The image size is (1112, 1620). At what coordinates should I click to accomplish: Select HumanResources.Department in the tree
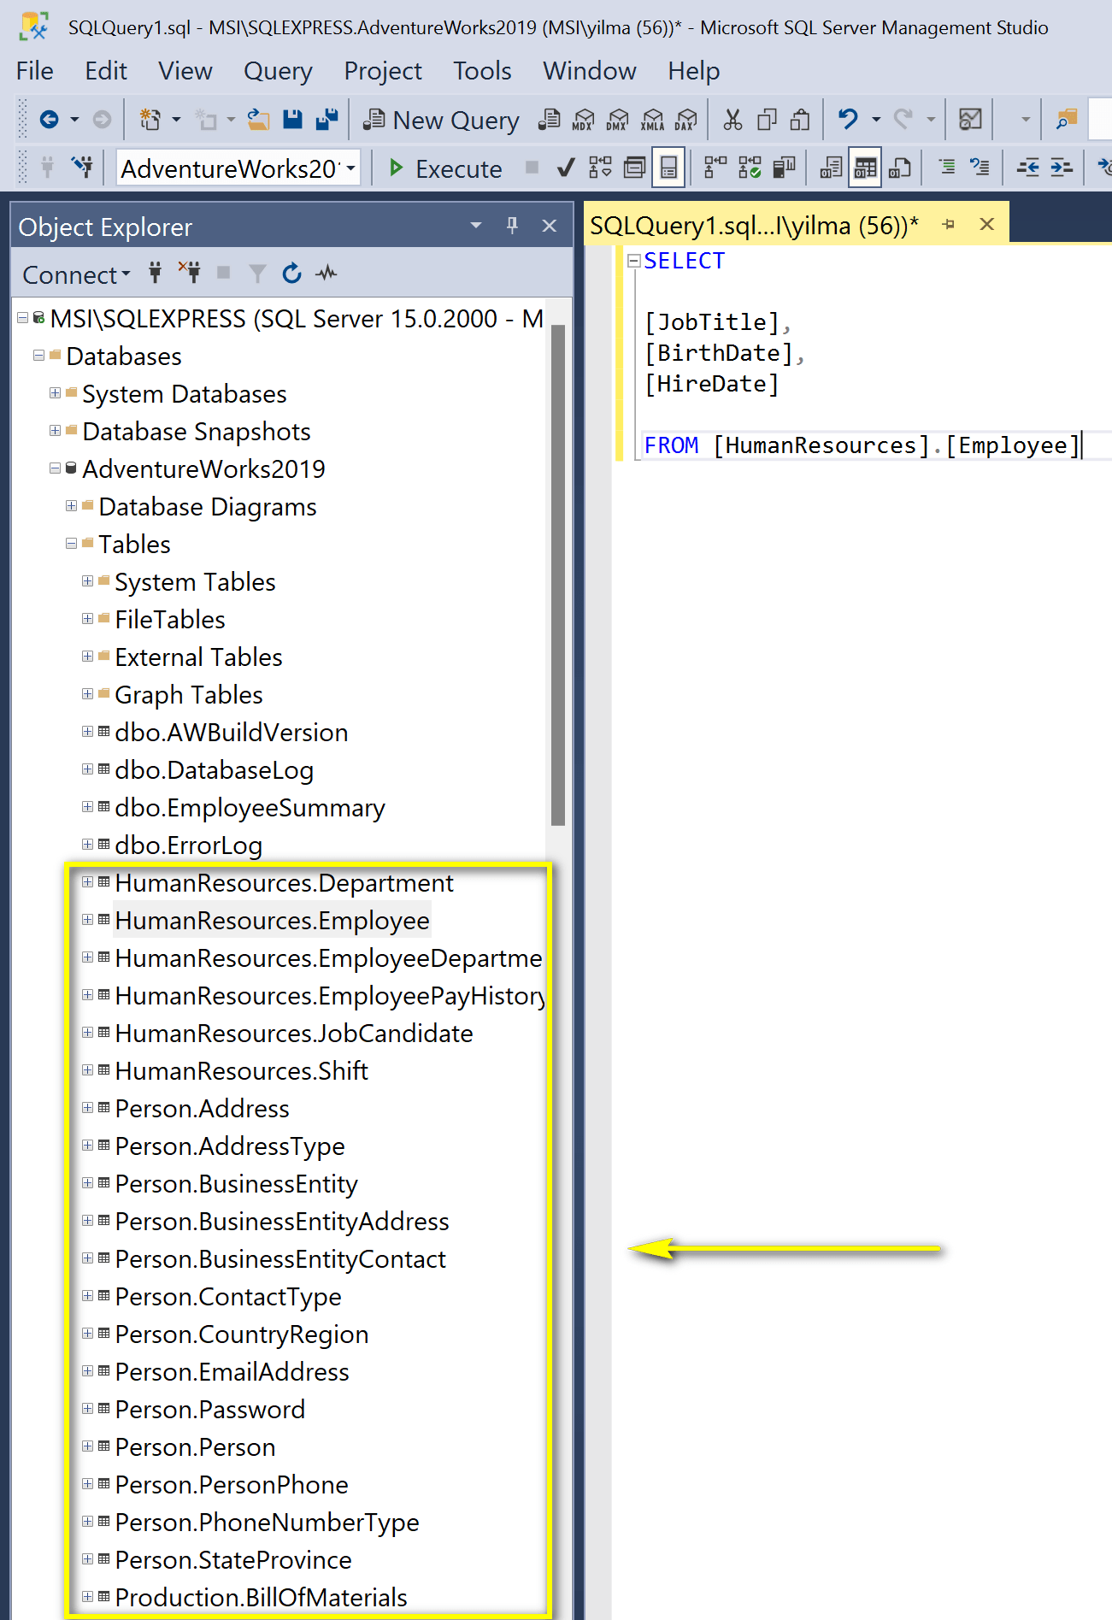pyautogui.click(x=284, y=883)
